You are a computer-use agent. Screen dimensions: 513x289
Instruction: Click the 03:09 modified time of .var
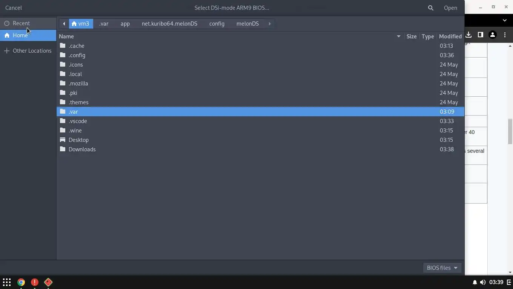coord(447,112)
